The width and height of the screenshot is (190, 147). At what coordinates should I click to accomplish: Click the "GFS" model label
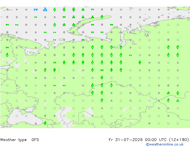[35, 140]
